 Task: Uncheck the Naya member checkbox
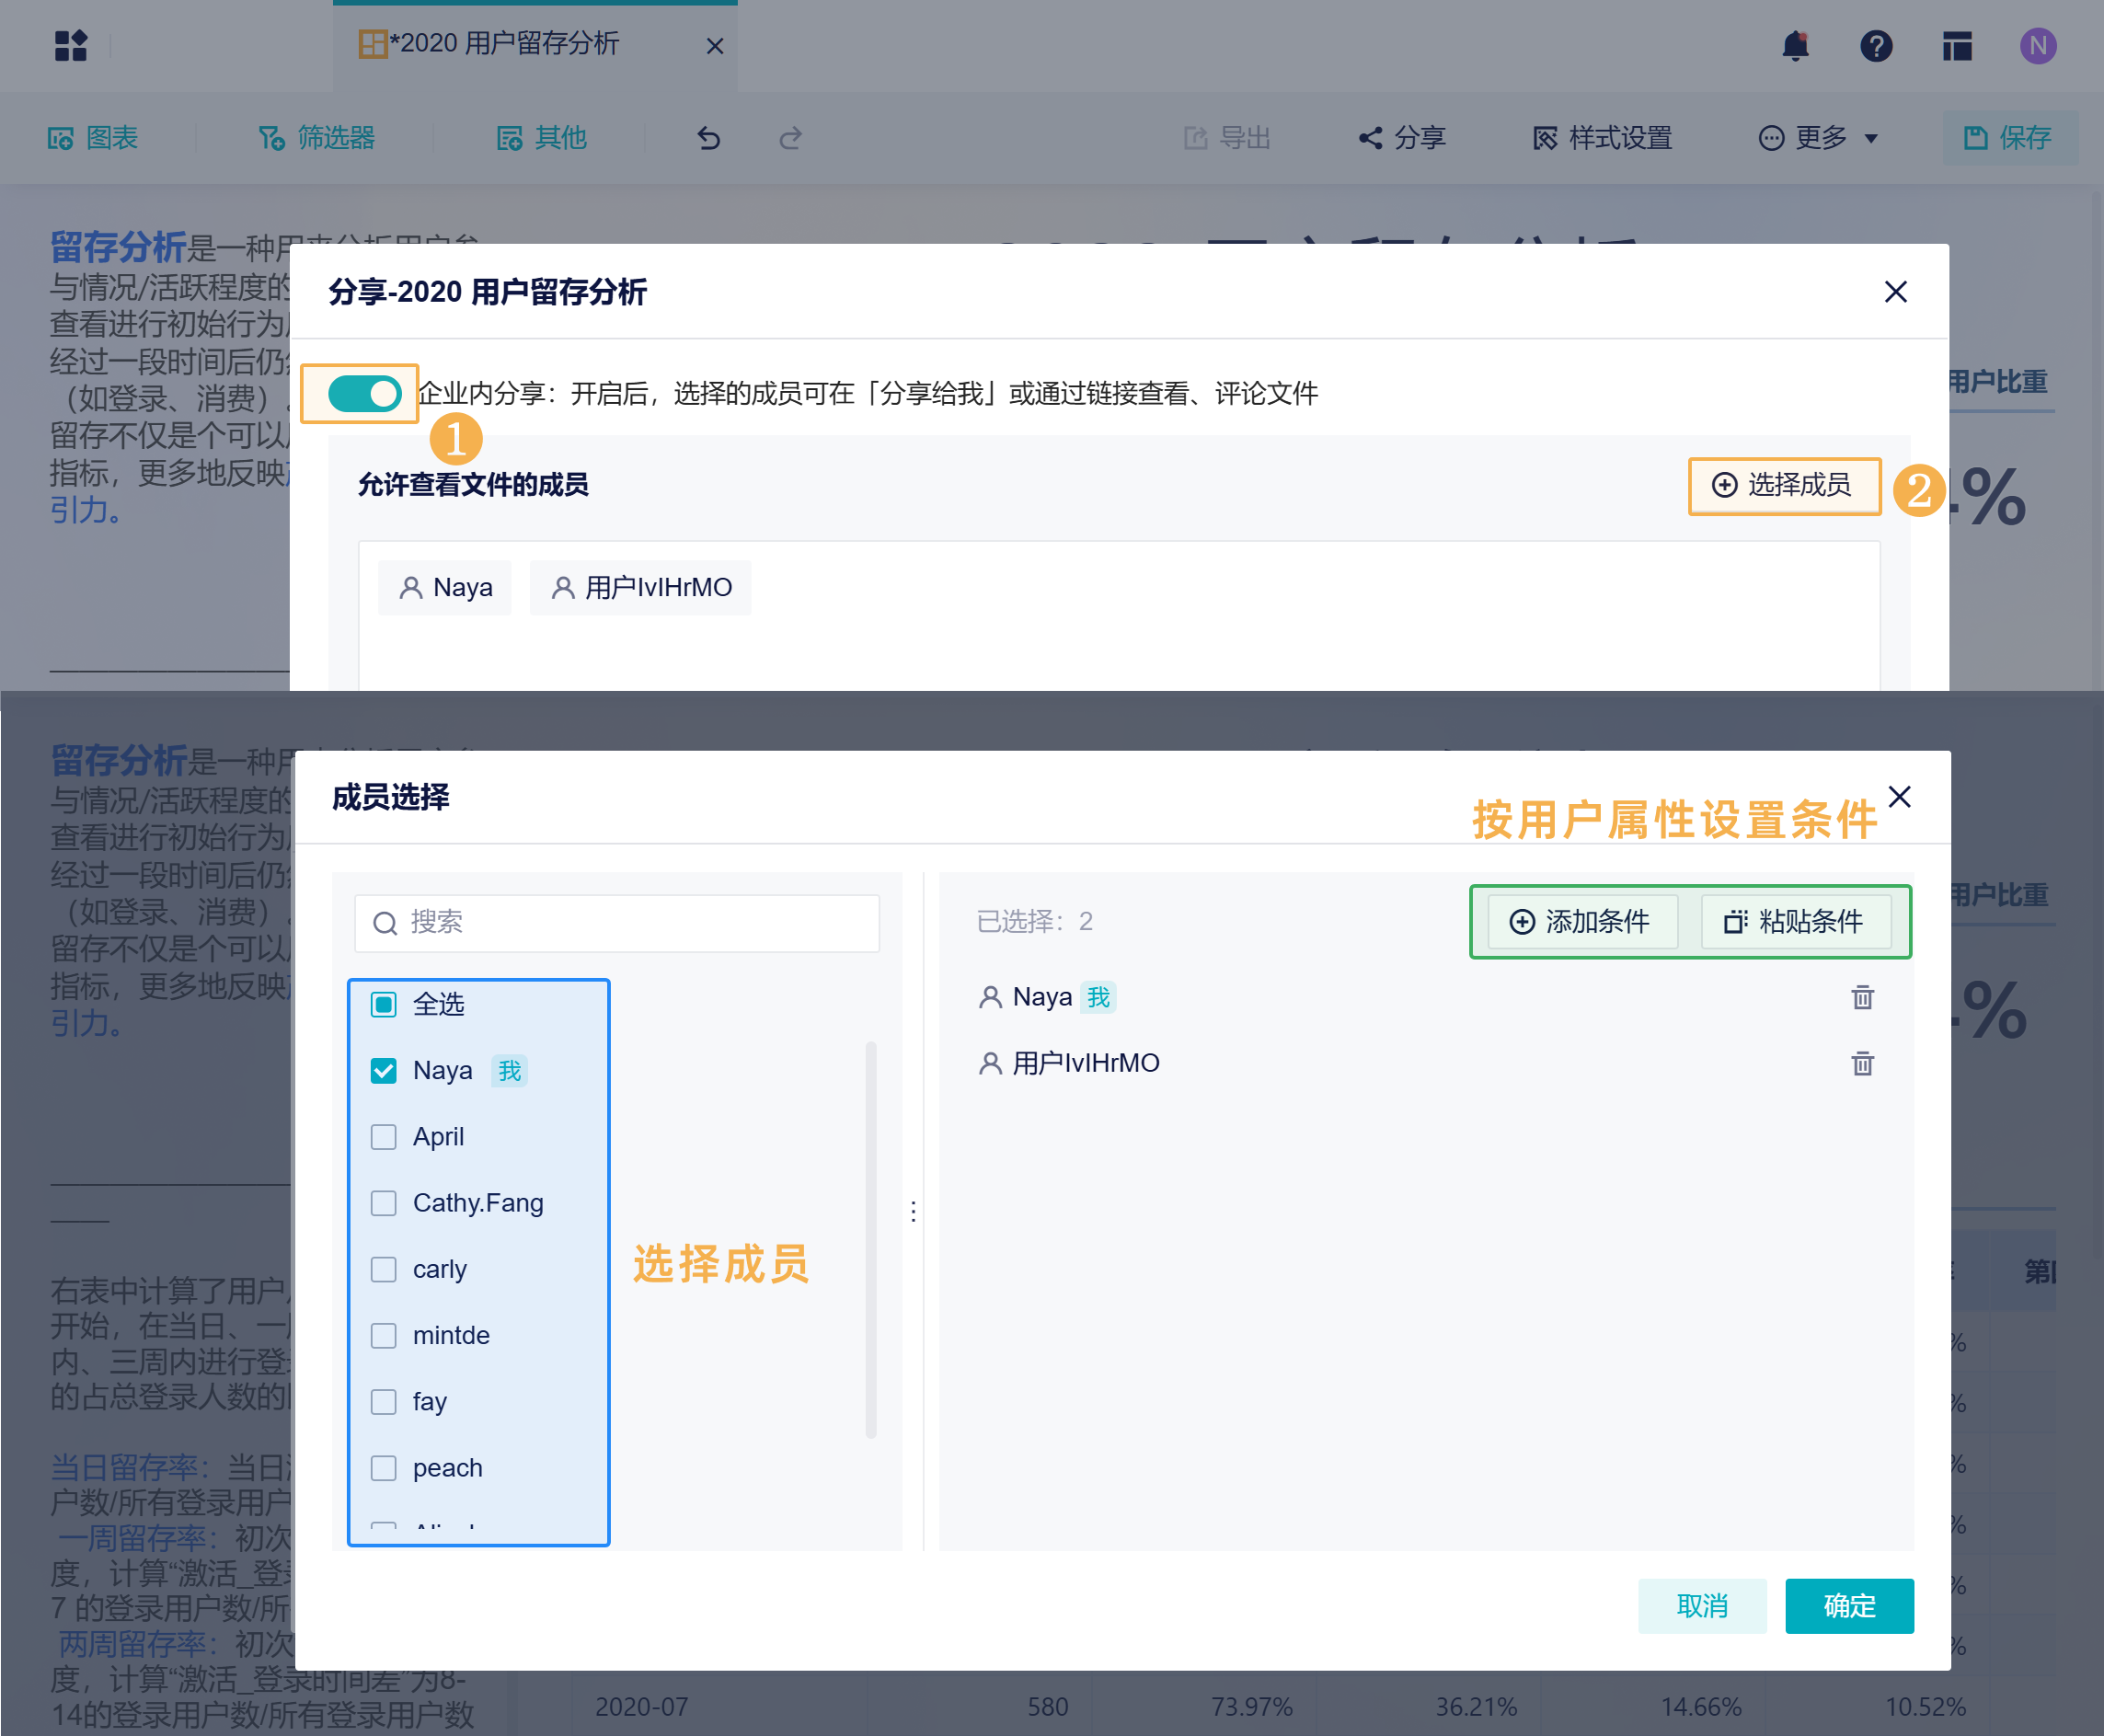[384, 1071]
